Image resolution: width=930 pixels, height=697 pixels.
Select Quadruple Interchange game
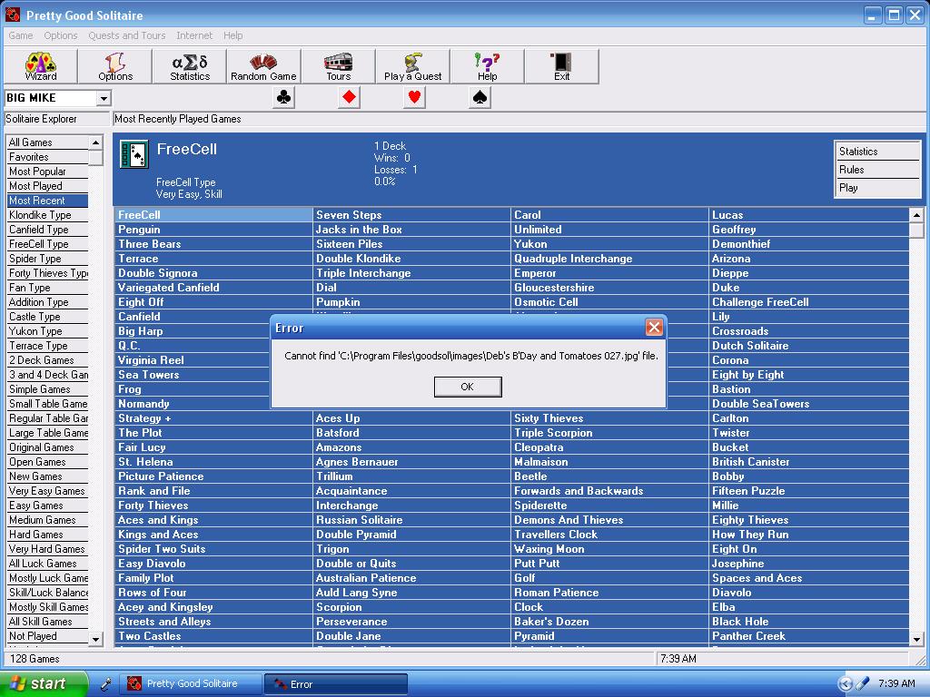(609, 259)
